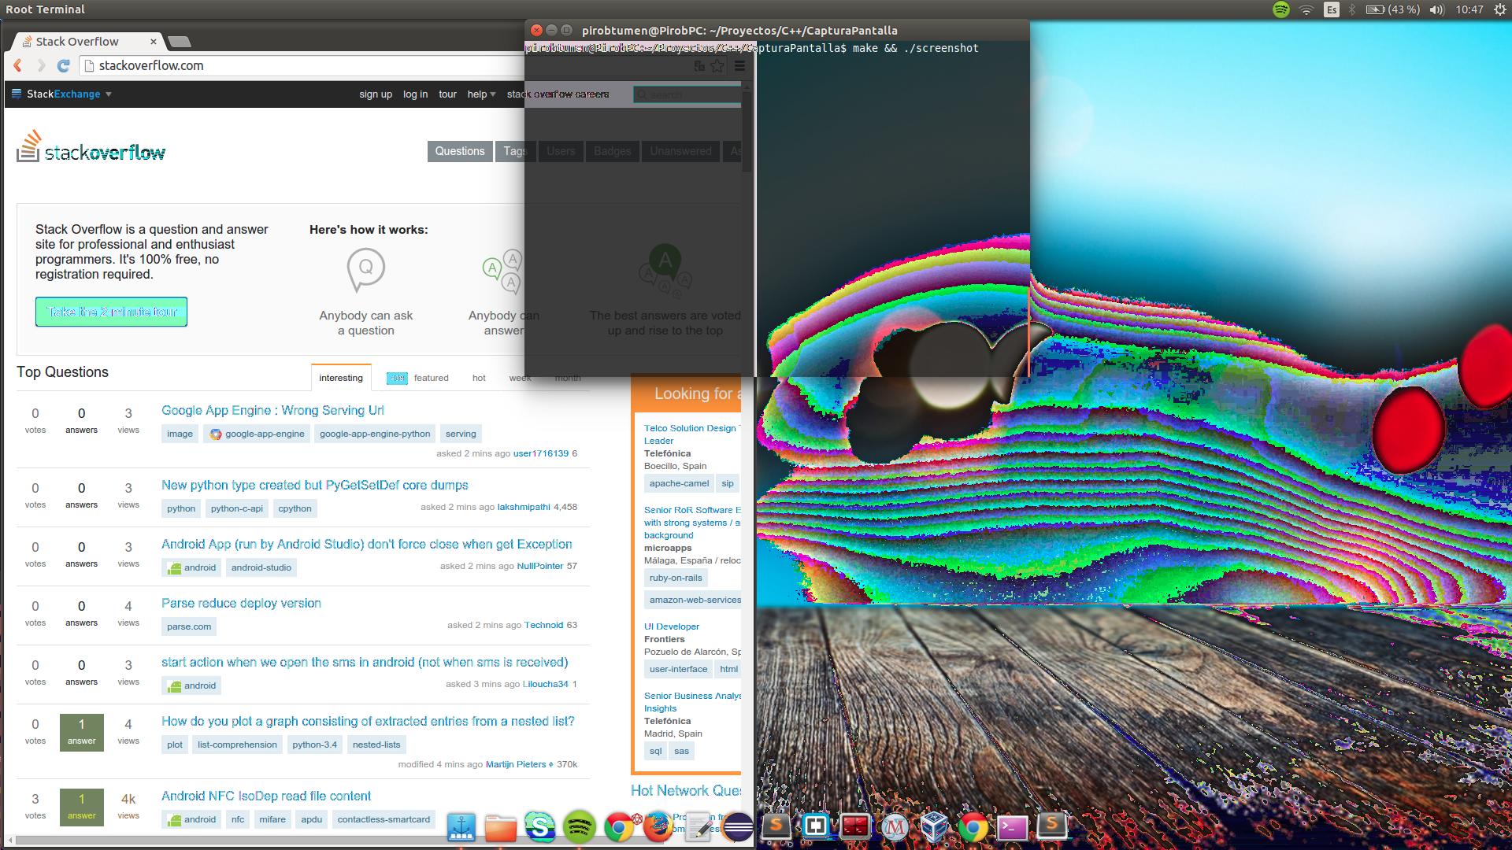The height and width of the screenshot is (850, 1512).
Task: Select the 'interesting' tab on Stack Overflow
Action: tap(341, 377)
